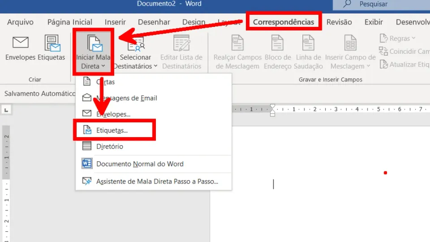Screen dimensions: 430x242
Task: Click the envelope icon beside Envelopes...
Action: [x=87, y=113]
